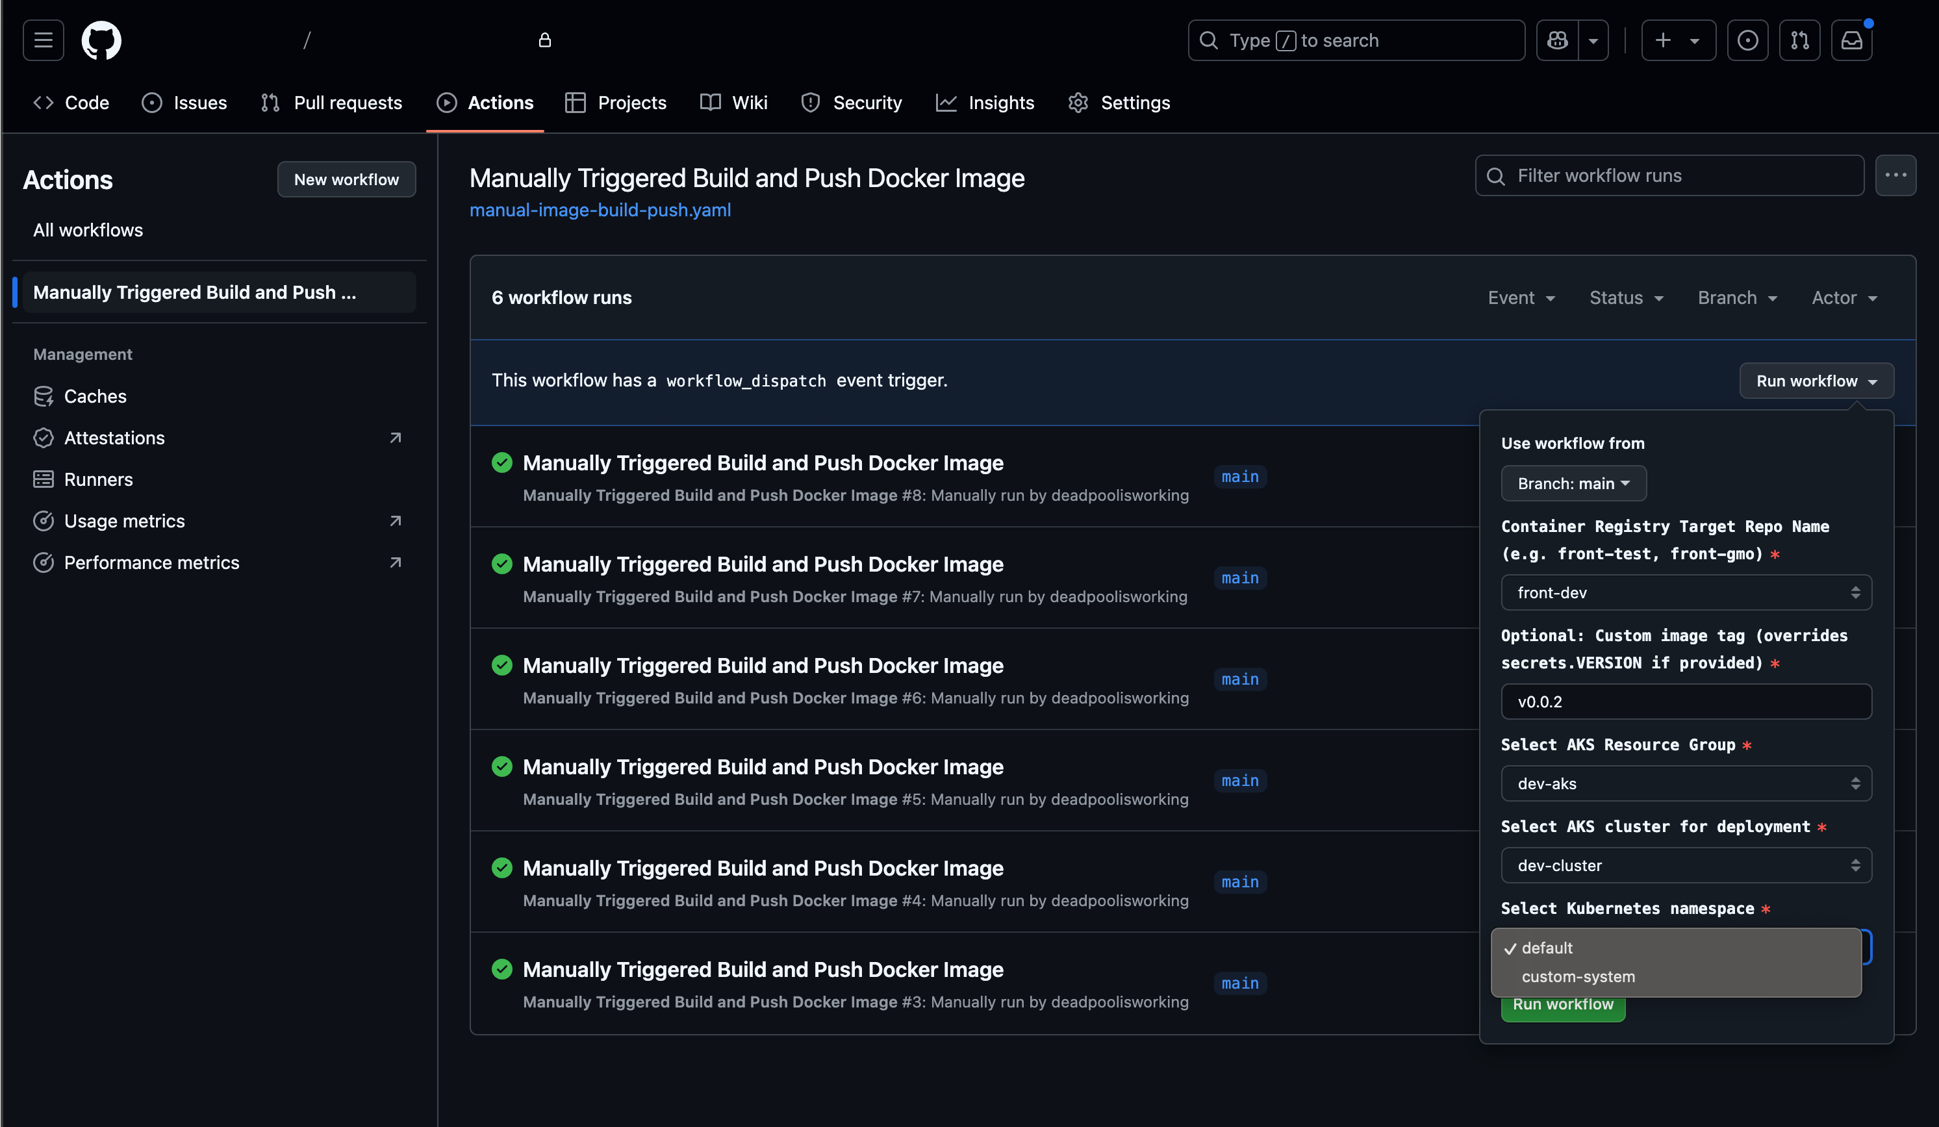
Task: Open Performance metrics in Management
Action: pyautogui.click(x=220, y=563)
